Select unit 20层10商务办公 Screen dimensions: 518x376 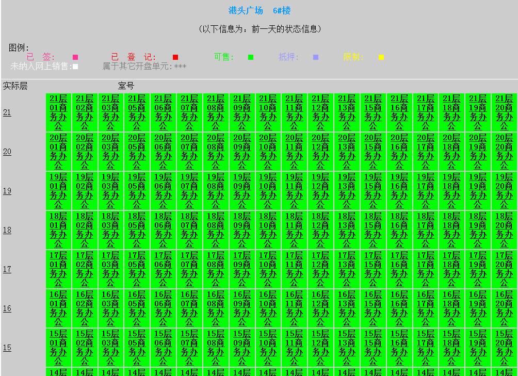268,152
